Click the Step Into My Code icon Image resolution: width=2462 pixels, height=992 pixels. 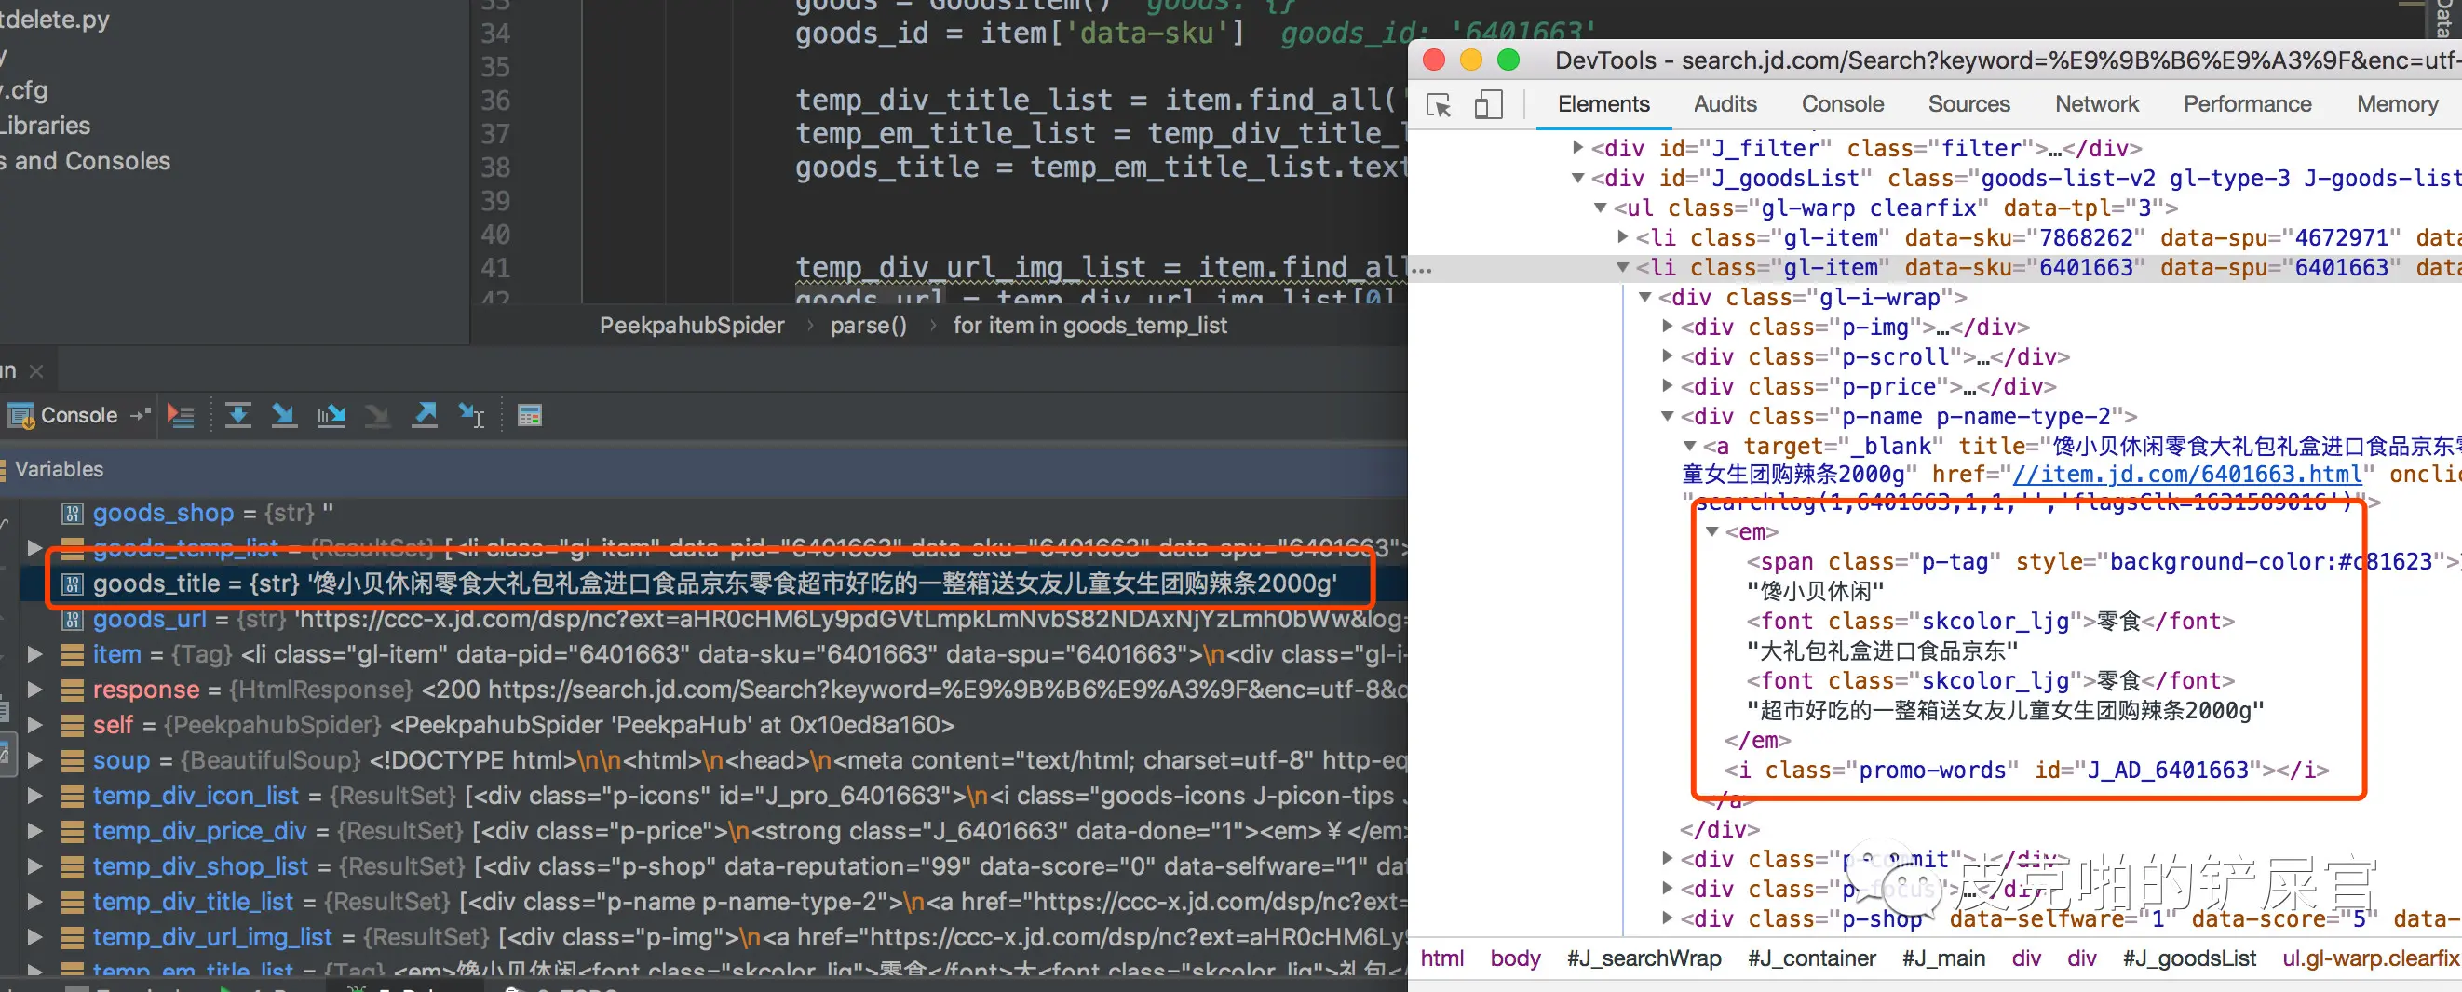(331, 415)
